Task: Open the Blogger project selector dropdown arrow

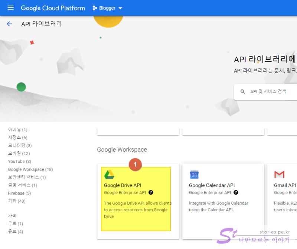Action: [x=120, y=8]
